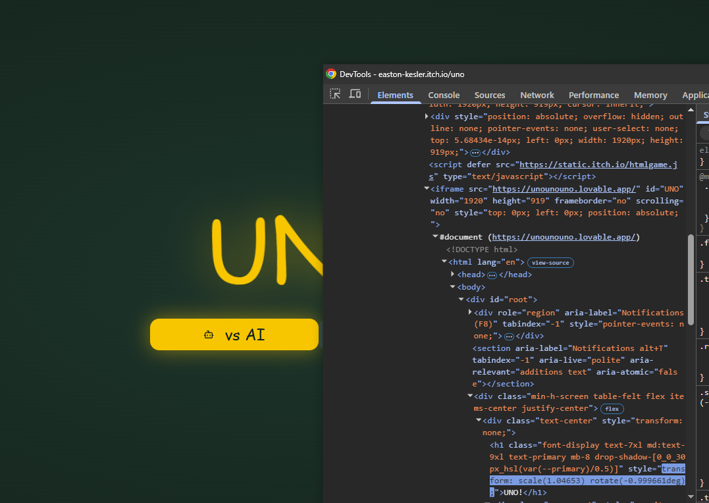Image resolution: width=709 pixels, height=503 pixels.
Task: Collapse the div id="root" node
Action: click(x=461, y=299)
